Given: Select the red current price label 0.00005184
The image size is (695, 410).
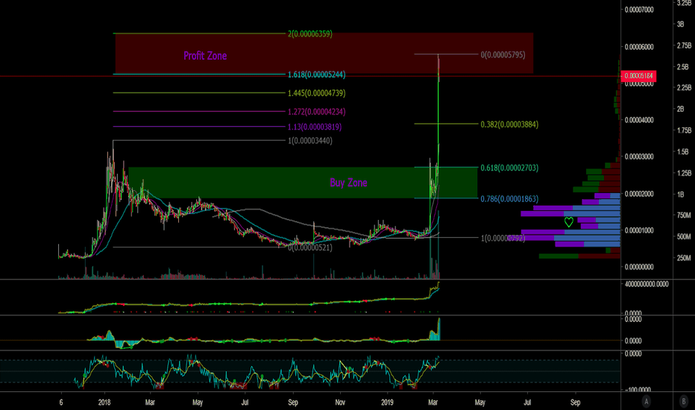Looking at the screenshot, I should tap(638, 76).
